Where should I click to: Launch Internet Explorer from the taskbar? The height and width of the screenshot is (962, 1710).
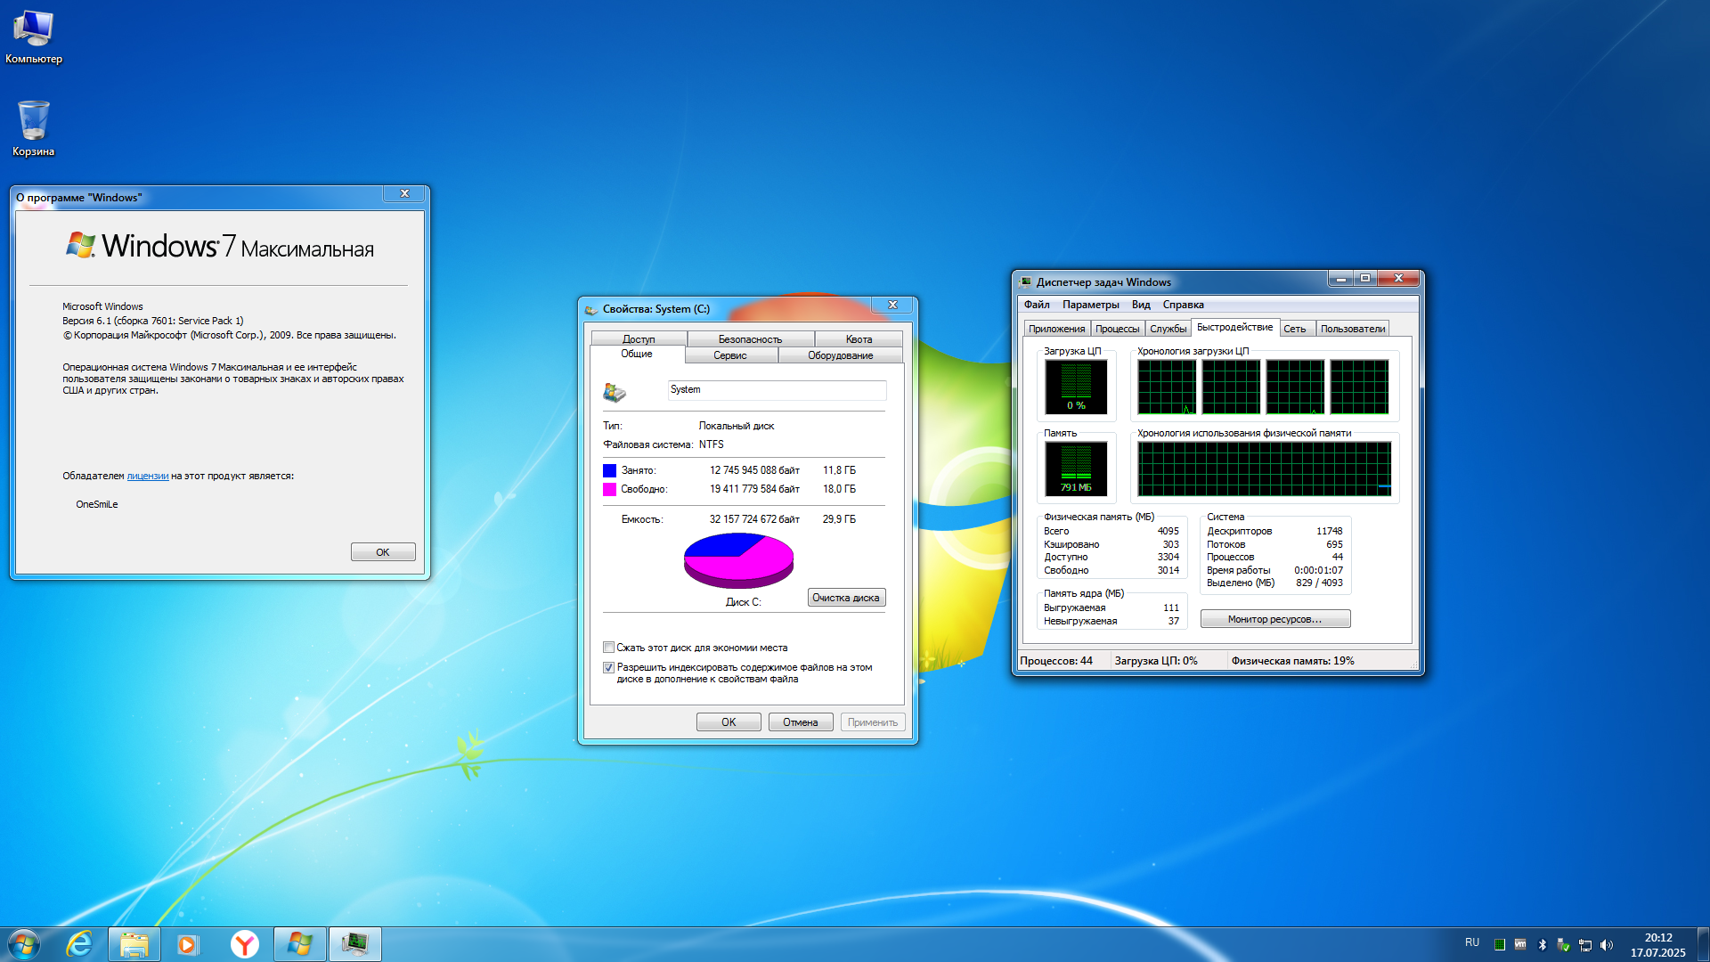pyautogui.click(x=79, y=944)
